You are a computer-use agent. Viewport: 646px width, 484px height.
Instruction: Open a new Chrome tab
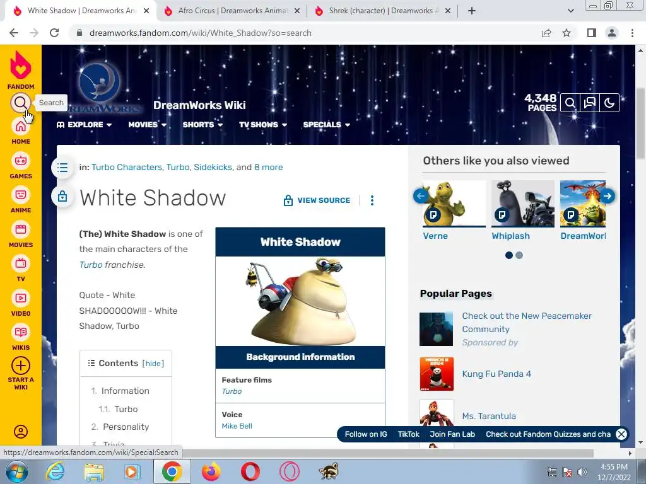click(472, 11)
